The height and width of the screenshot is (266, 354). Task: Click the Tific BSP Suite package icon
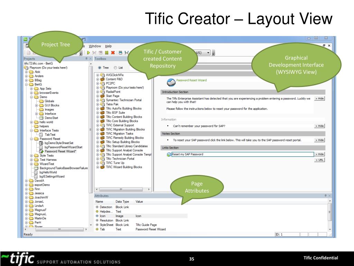[103, 113]
